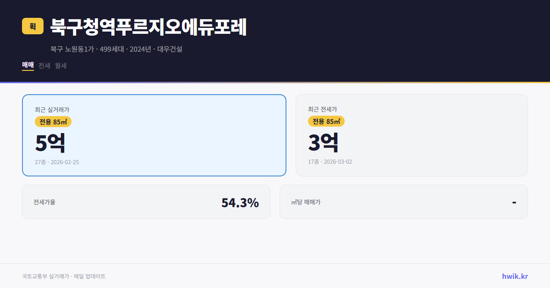Select the 전용 85㎡ badge on jeonse card

(x=327, y=122)
